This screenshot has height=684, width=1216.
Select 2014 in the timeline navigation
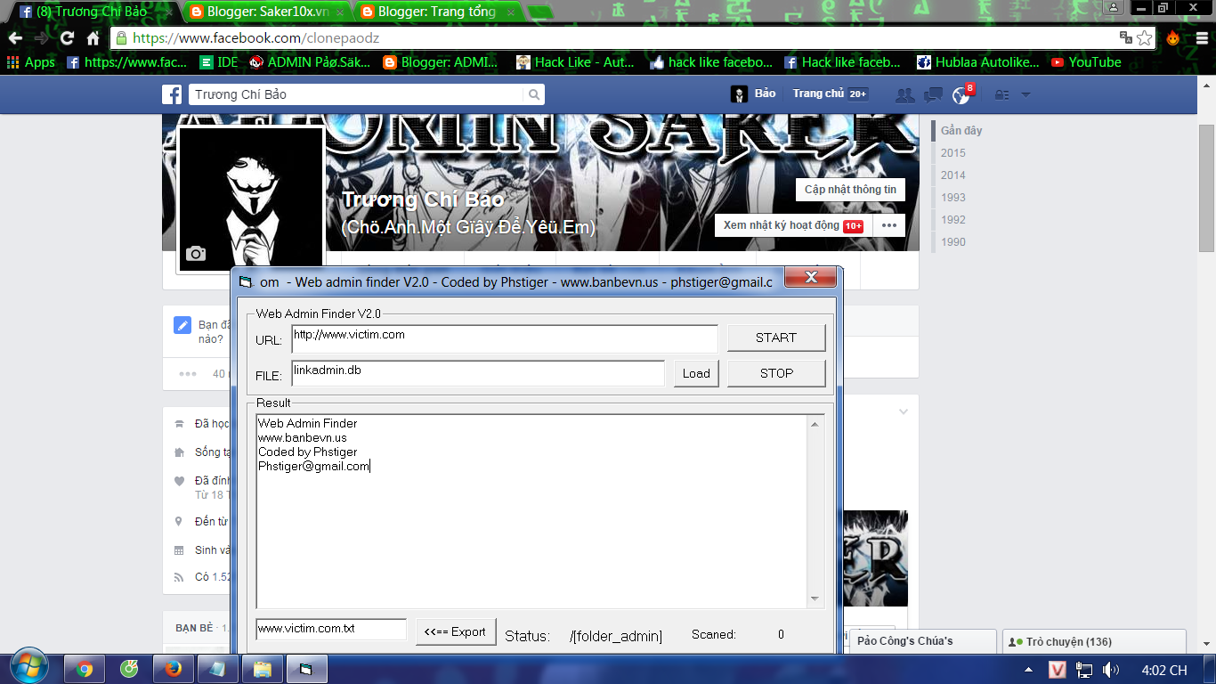(x=953, y=175)
